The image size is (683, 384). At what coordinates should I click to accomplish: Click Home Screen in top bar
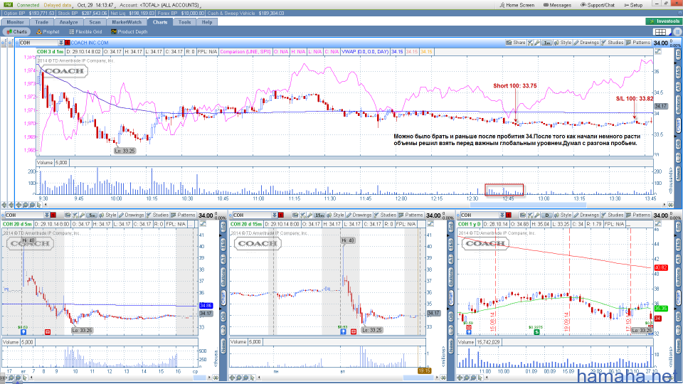pyautogui.click(x=517, y=5)
